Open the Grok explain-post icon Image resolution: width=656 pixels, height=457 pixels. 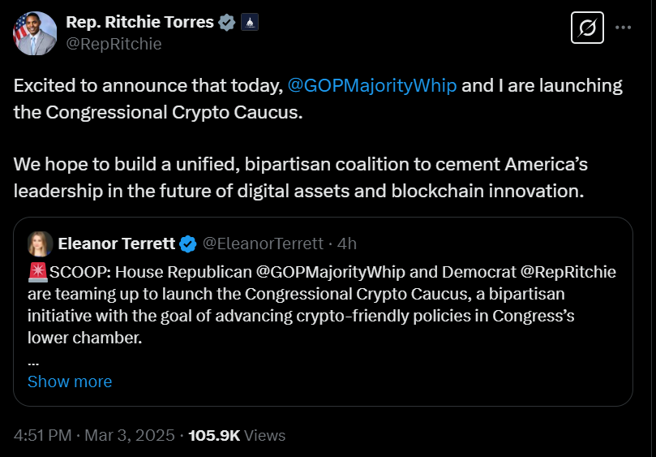point(587,28)
